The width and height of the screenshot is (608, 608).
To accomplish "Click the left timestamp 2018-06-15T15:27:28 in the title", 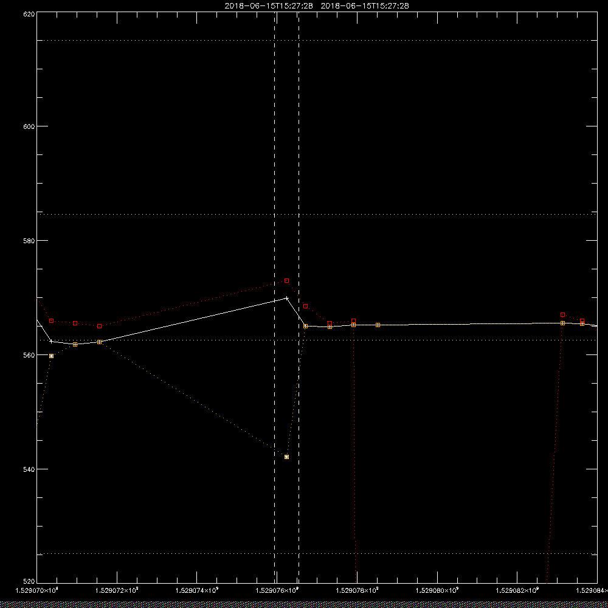I will (269, 6).
